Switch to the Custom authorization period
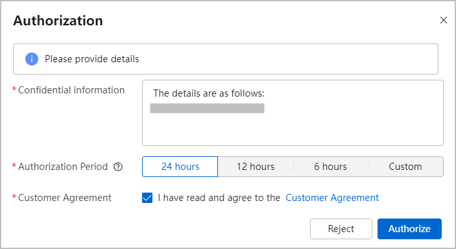 click(405, 167)
